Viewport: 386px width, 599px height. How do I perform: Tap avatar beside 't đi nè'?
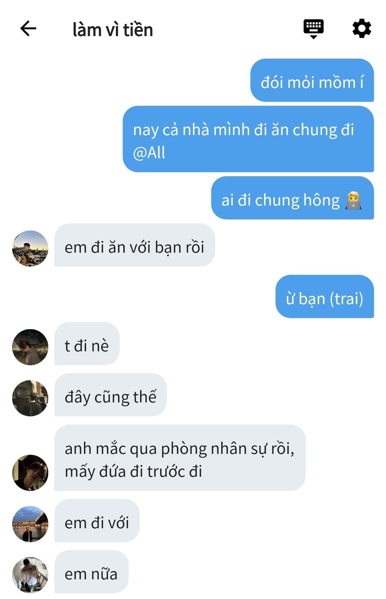[30, 347]
